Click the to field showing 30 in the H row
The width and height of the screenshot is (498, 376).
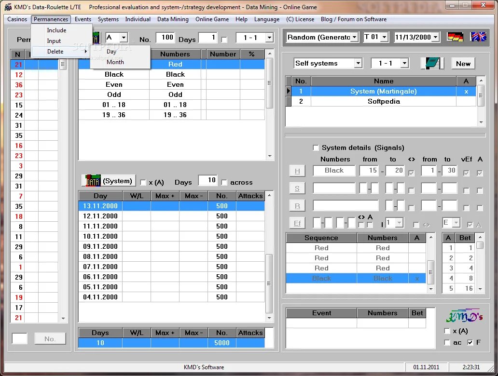(449, 170)
